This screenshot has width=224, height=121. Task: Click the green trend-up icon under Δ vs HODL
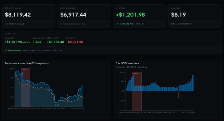point(117,24)
